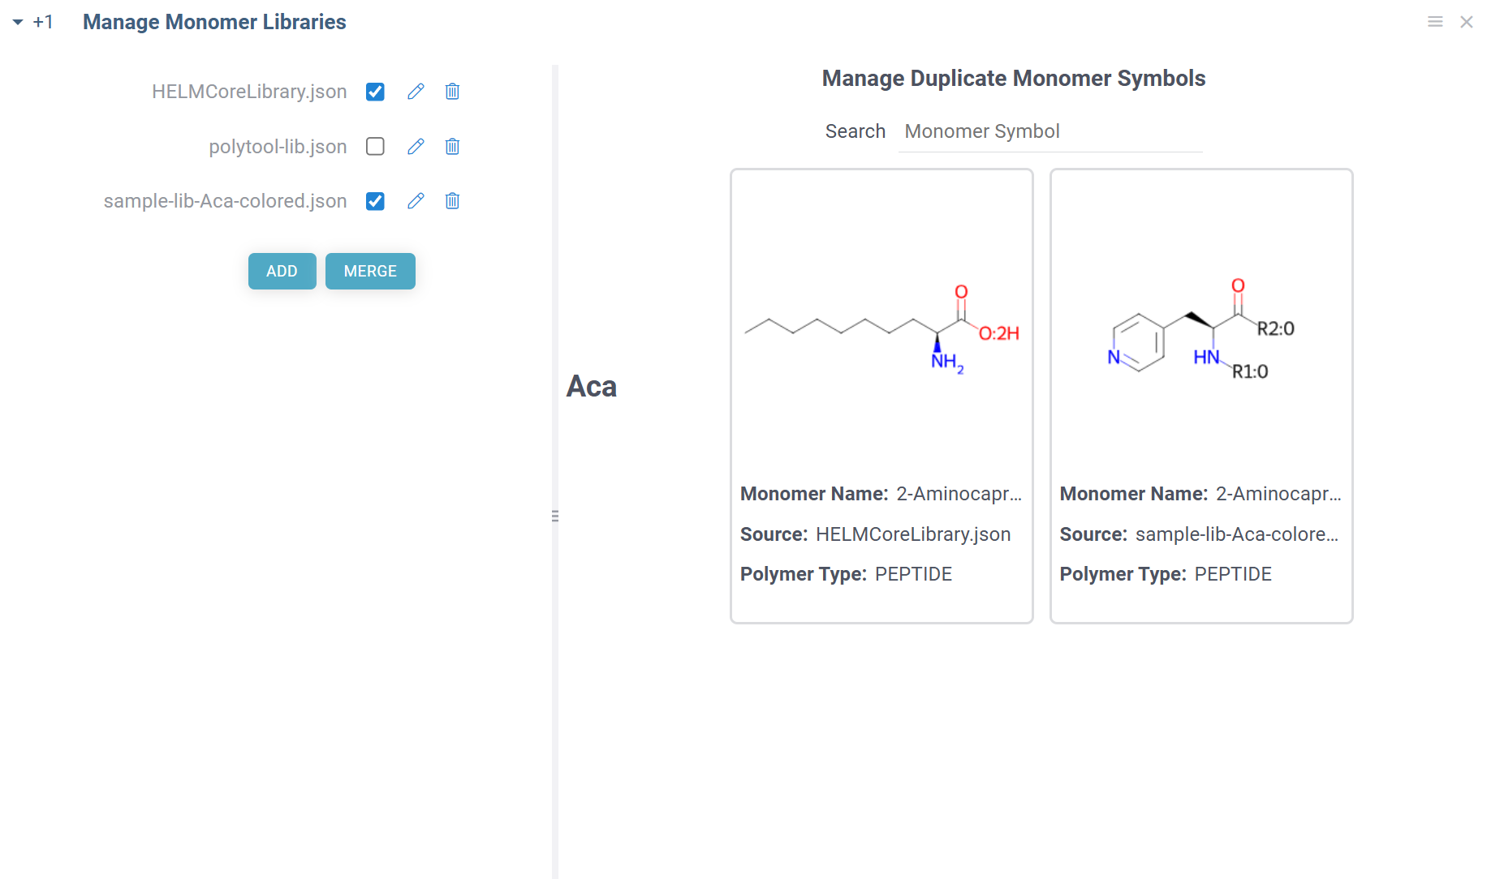Uncheck the HELMCoreLibrary.json checkbox
The width and height of the screenshot is (1487, 879).
click(375, 91)
